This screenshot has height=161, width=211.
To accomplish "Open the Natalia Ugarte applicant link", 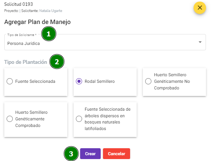I will click(x=51, y=11).
